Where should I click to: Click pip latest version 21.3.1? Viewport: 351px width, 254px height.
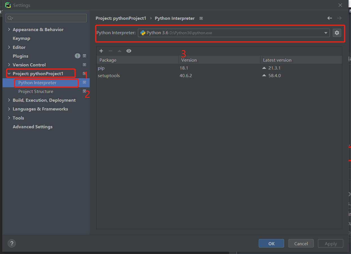[x=274, y=68]
